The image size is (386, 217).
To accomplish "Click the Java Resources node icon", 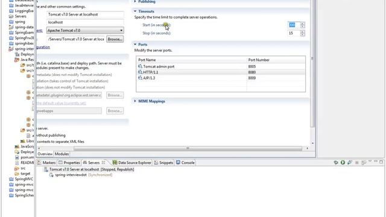I will (17, 60).
